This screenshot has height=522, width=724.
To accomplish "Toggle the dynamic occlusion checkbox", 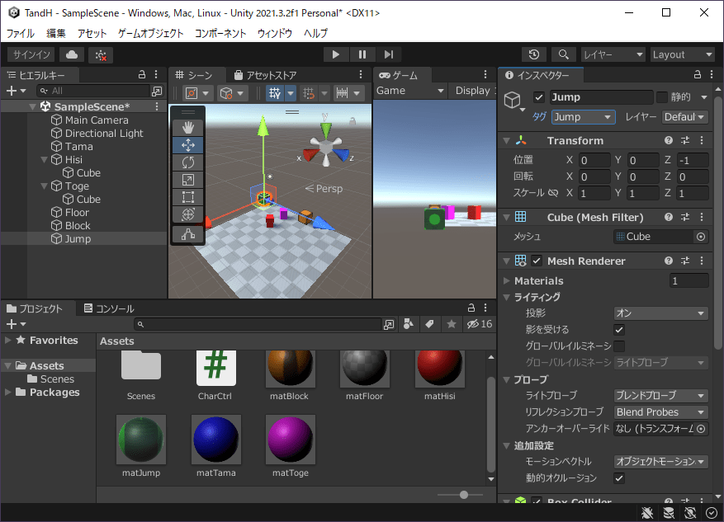I will pos(619,478).
